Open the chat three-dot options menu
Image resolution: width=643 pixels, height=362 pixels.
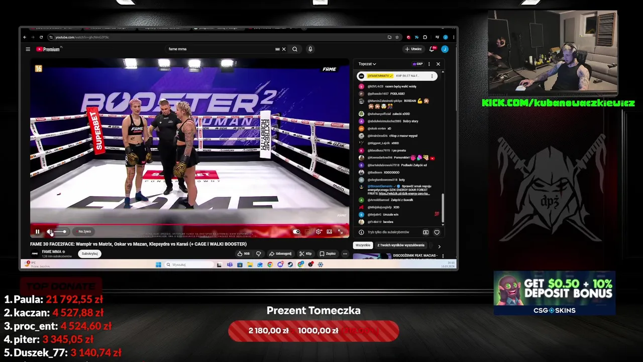pos(429,64)
